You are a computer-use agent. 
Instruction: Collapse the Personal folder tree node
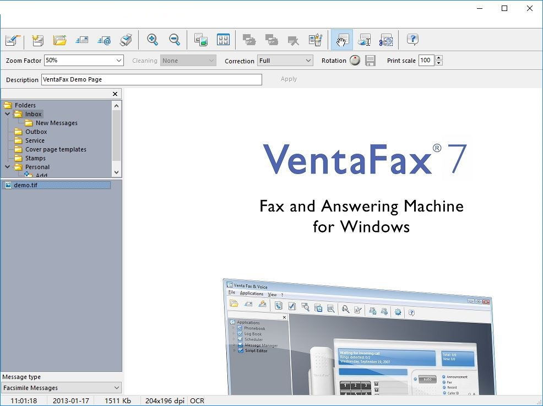tap(8, 167)
